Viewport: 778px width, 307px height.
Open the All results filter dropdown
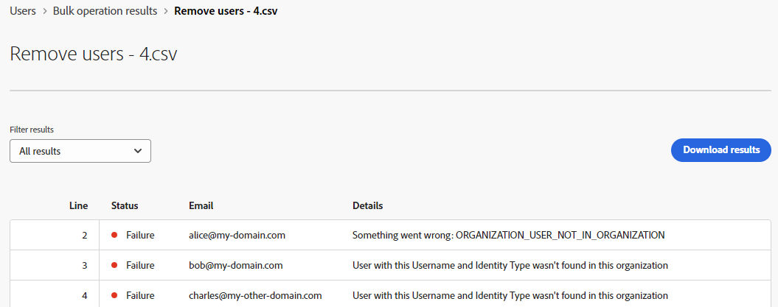[80, 151]
